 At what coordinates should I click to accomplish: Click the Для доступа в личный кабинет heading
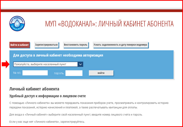pyautogui.click(x=58, y=55)
